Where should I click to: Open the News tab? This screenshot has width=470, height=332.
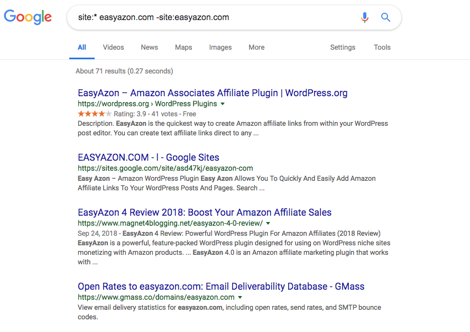point(149,47)
